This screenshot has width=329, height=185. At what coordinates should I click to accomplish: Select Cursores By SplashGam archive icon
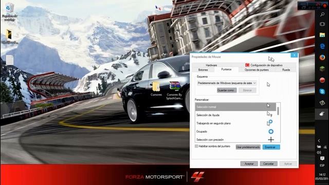click(x=174, y=90)
